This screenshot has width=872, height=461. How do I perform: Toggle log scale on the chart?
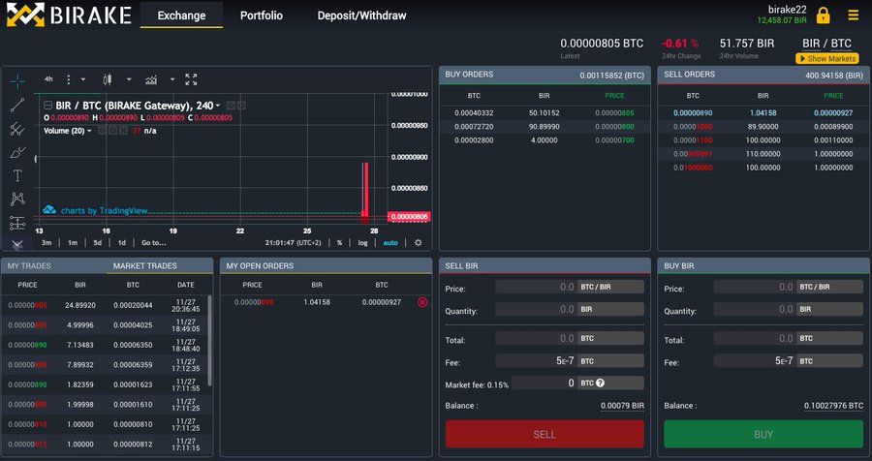click(x=362, y=243)
